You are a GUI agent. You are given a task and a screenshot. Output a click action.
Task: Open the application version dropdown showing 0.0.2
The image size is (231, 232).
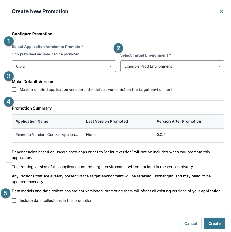coord(63,66)
